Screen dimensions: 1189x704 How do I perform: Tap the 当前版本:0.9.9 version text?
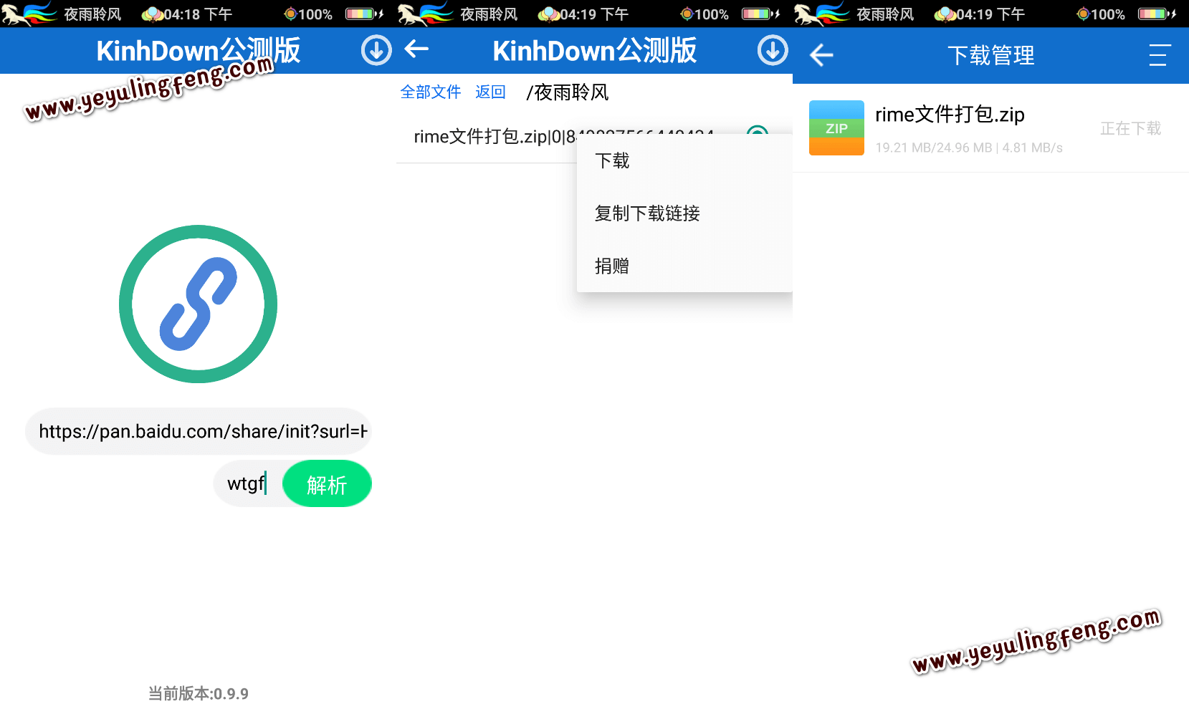coord(199,693)
